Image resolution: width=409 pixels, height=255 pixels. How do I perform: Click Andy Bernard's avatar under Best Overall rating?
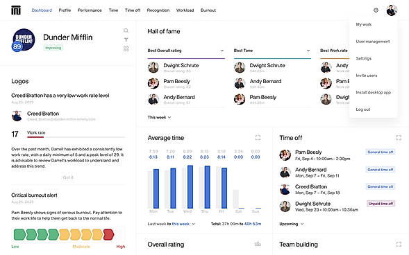153,99
